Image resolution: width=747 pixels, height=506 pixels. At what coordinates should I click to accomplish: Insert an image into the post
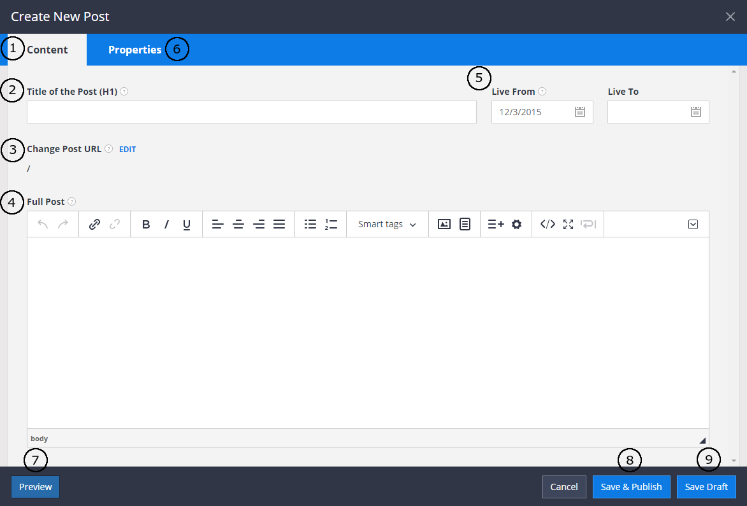tap(444, 223)
